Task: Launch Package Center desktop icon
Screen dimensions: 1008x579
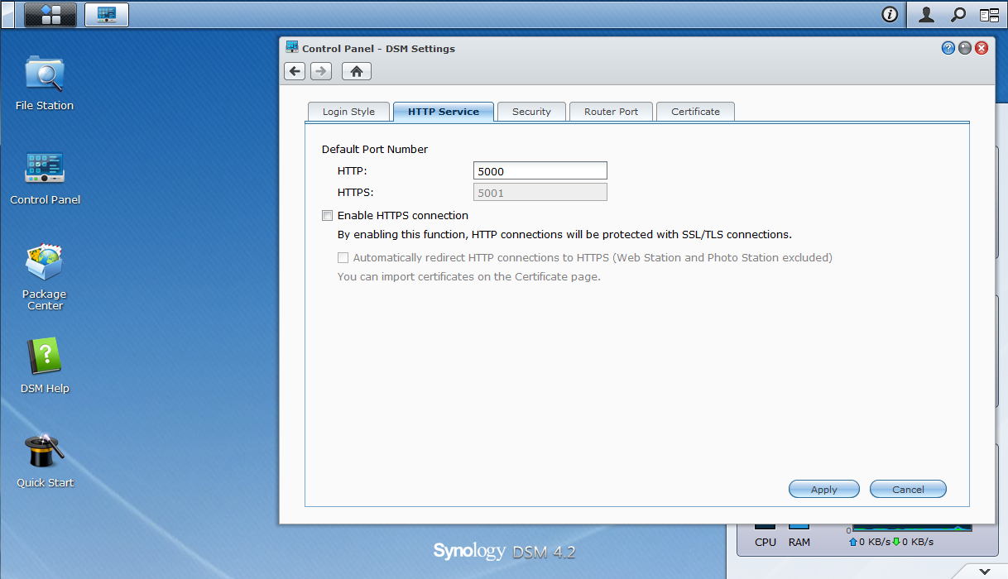Action: [45, 277]
